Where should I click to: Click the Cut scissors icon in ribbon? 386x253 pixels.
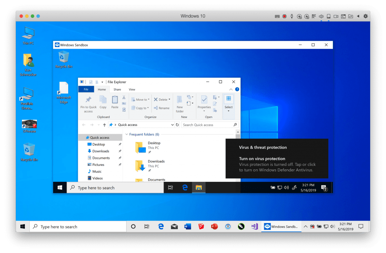(124, 98)
